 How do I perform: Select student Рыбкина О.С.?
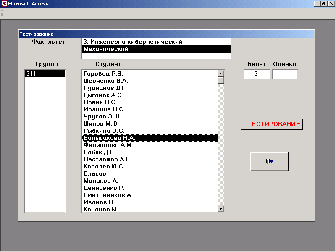click(x=150, y=131)
